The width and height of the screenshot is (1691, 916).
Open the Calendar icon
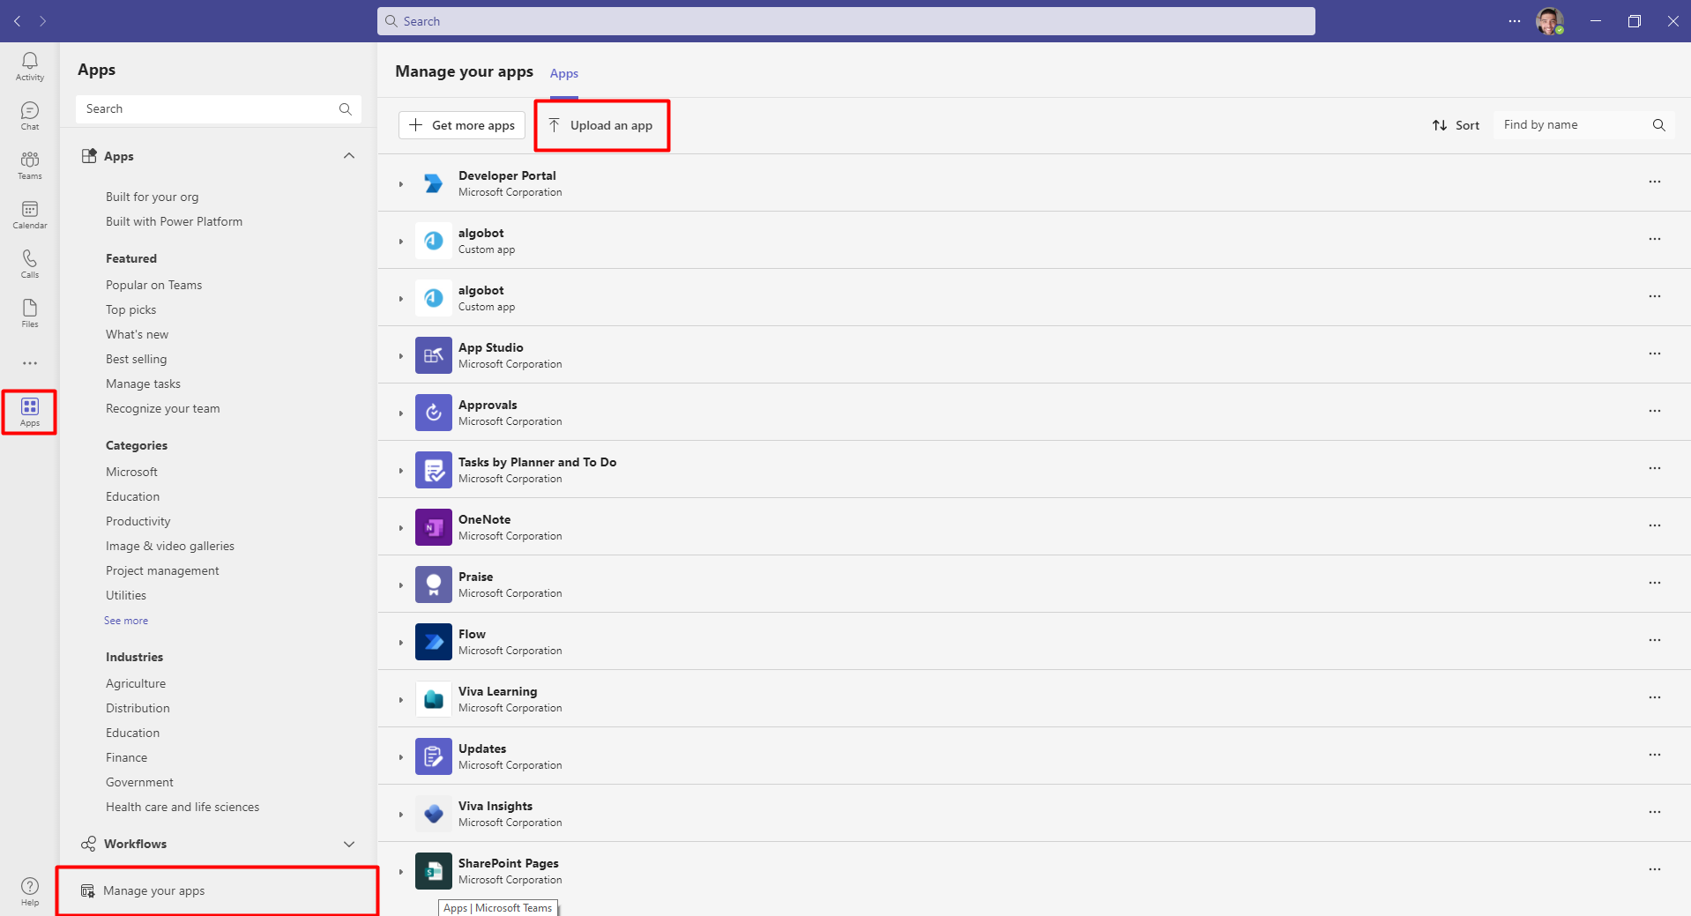29,214
